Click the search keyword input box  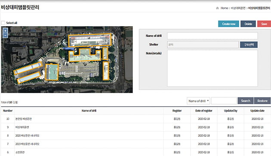click(x=224, y=101)
